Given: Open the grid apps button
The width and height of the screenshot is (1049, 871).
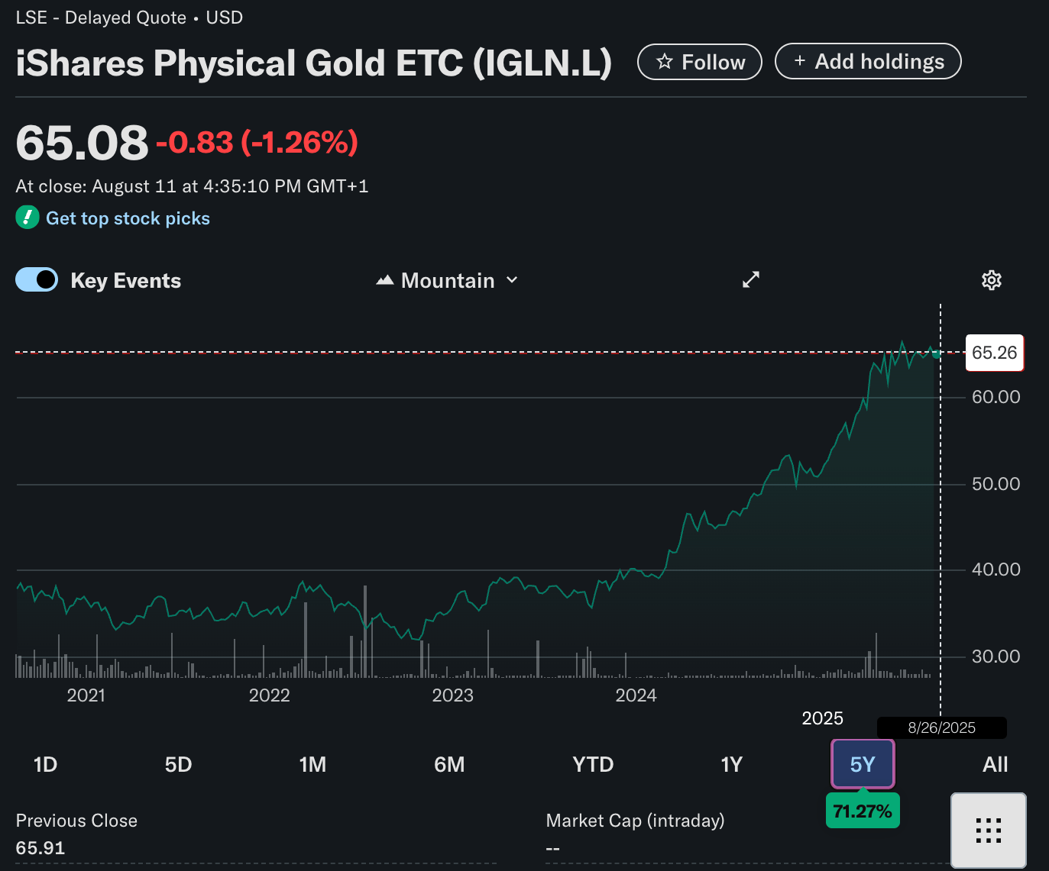Looking at the screenshot, I should tap(988, 830).
